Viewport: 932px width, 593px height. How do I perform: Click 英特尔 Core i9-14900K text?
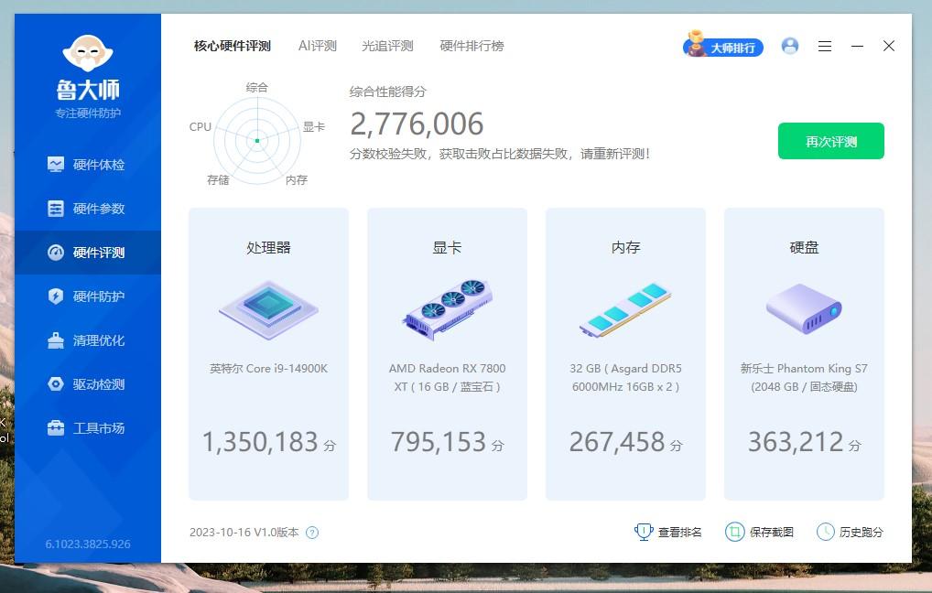[268, 369]
